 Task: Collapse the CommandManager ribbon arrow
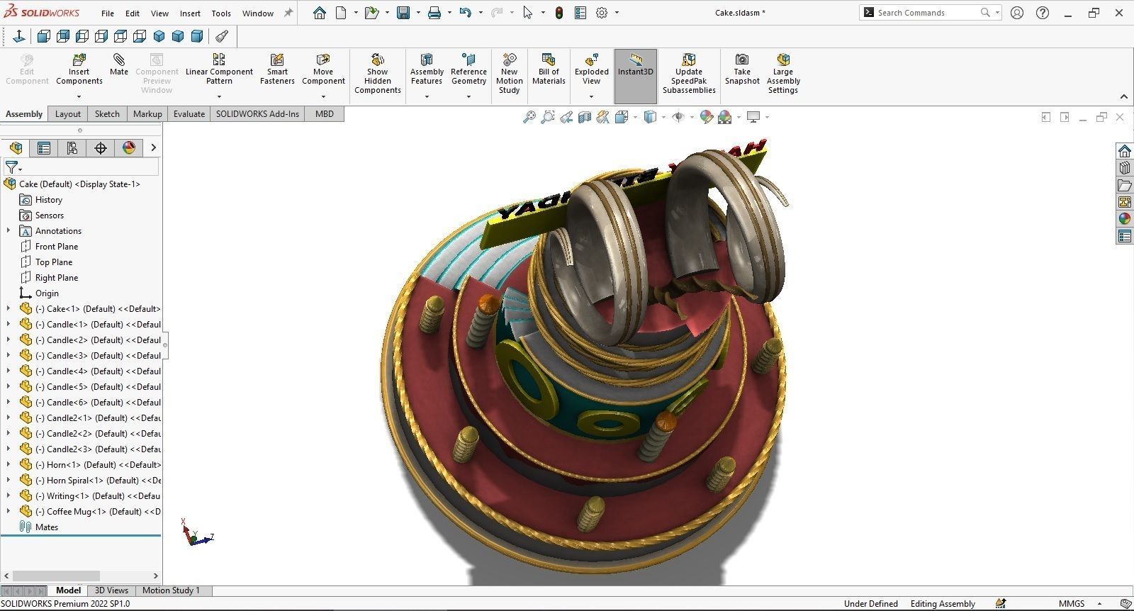pos(1124,97)
